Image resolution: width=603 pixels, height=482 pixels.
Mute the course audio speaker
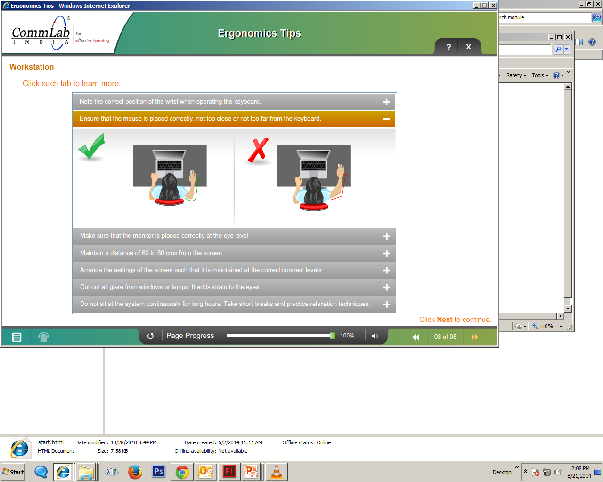click(x=375, y=336)
